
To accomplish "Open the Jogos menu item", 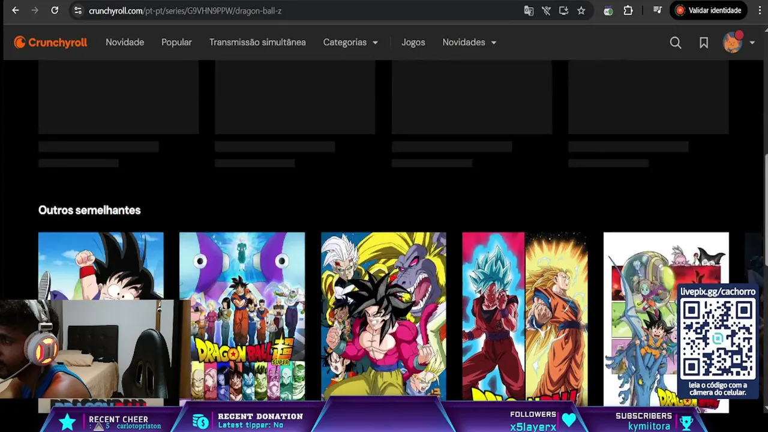I will click(x=413, y=42).
